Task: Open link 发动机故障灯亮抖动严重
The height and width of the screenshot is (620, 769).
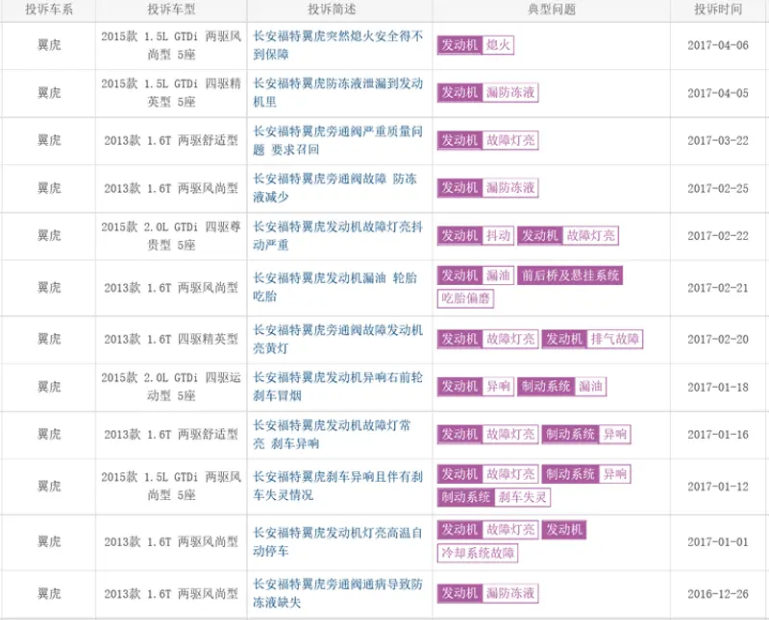Action: click(x=338, y=235)
